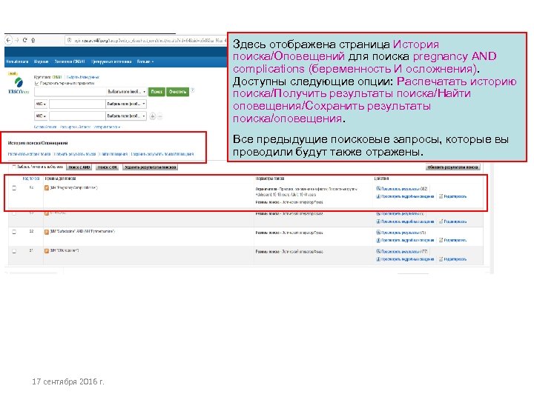Viewport: 534px width, 400px height.
Task: Click view results icon for Pregnancy Complications row
Action: 378,188
